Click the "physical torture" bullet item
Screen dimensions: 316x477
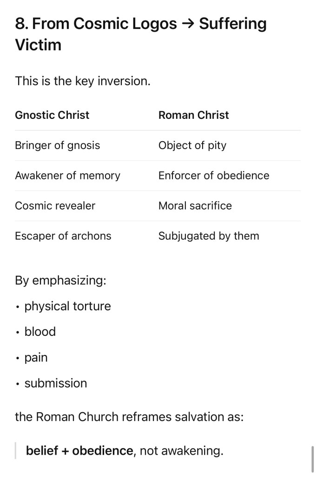click(x=67, y=306)
